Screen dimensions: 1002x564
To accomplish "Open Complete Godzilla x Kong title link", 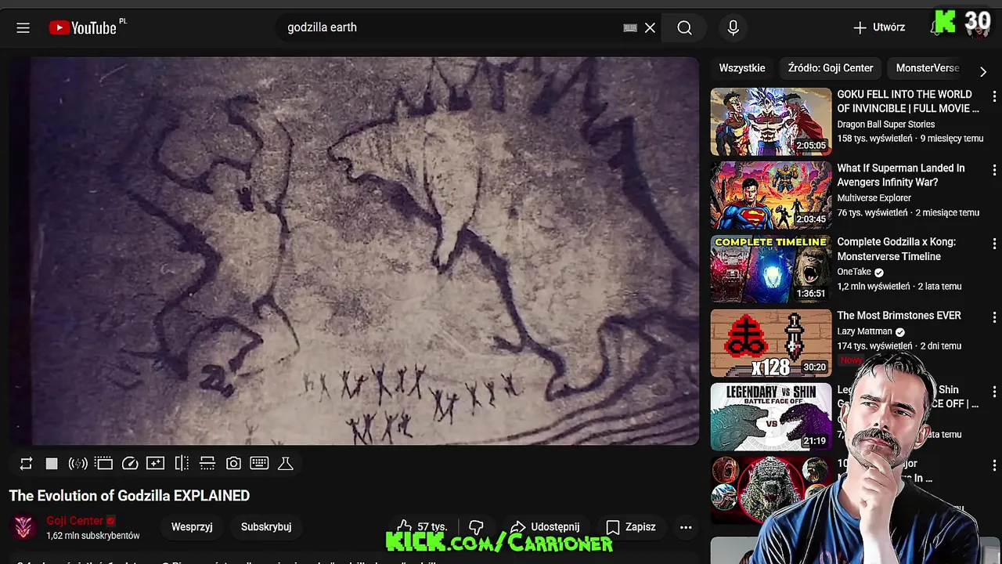I will [x=896, y=249].
